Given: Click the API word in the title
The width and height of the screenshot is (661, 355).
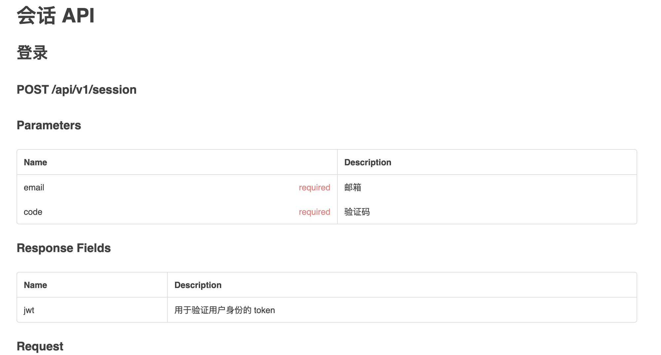Looking at the screenshot, I should click(78, 16).
